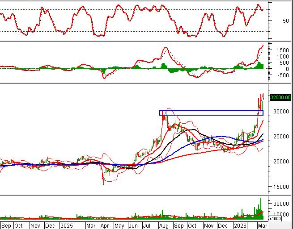Select the Jun label on the time axis
Screen dimensions: 293x229
133,225
